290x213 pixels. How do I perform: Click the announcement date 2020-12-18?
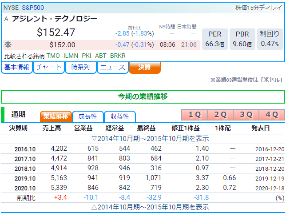(x=270, y=189)
